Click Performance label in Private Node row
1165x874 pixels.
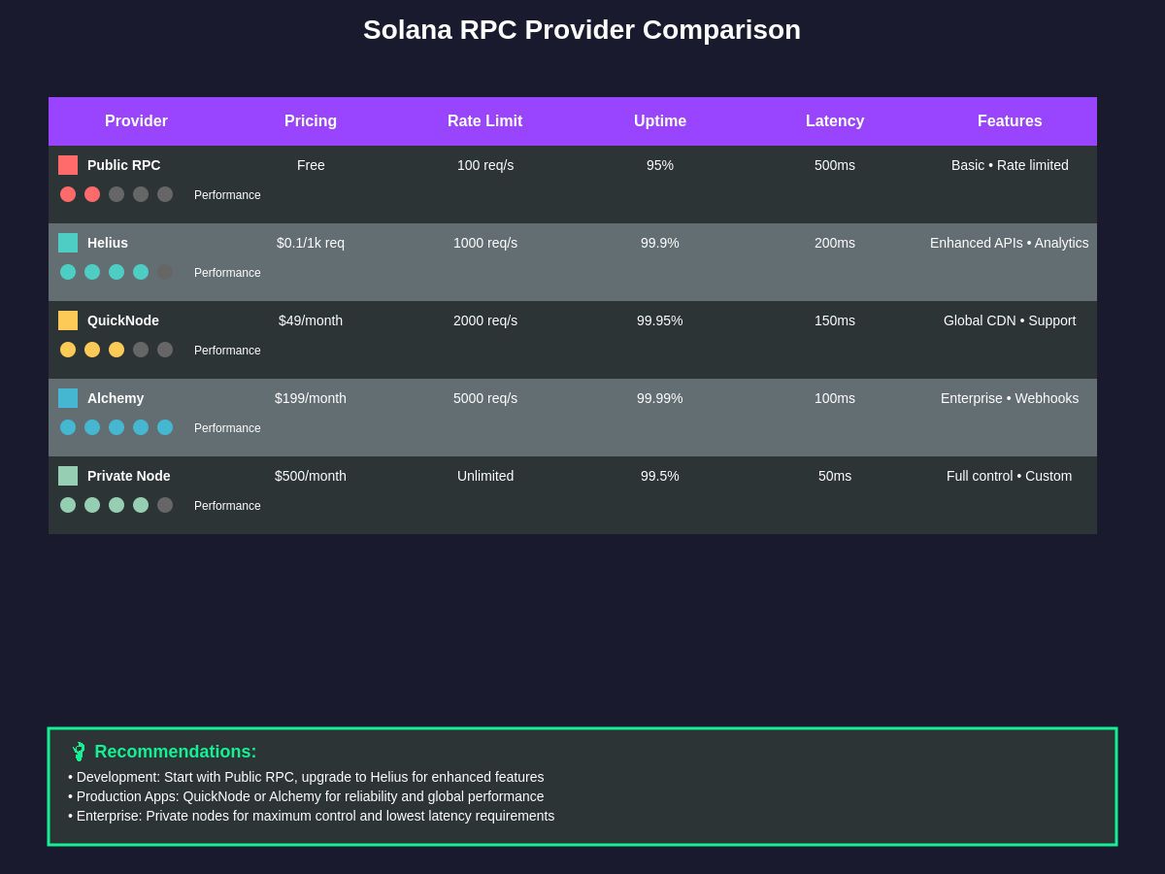(x=227, y=506)
